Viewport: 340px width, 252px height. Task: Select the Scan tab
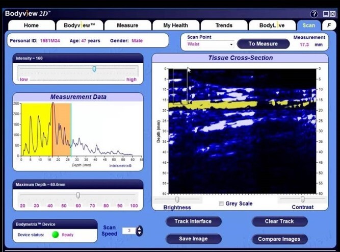309,25
